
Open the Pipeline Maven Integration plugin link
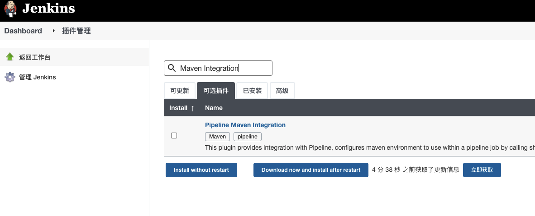(x=245, y=125)
